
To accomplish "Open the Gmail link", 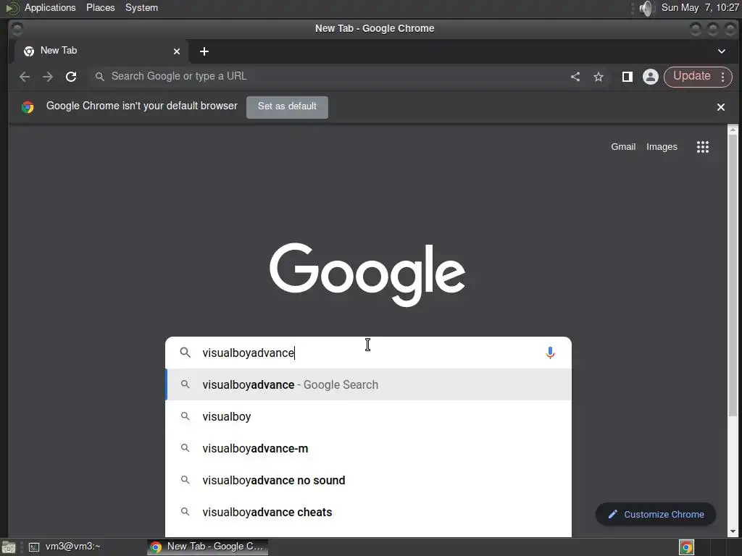I will [x=623, y=147].
